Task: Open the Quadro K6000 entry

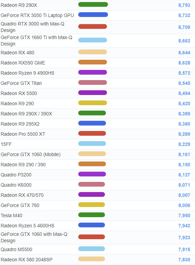Action: (x=16, y=185)
